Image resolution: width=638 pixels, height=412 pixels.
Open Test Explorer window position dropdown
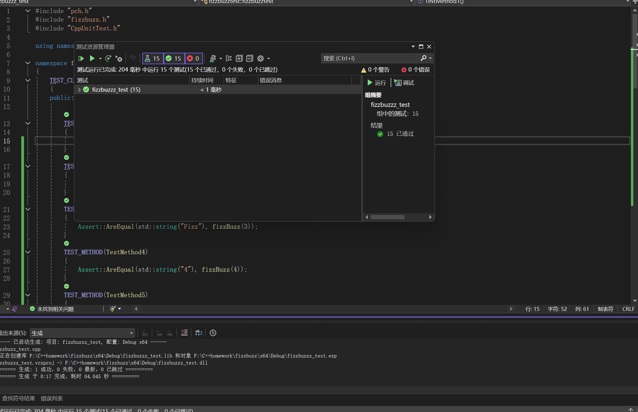[x=413, y=47]
